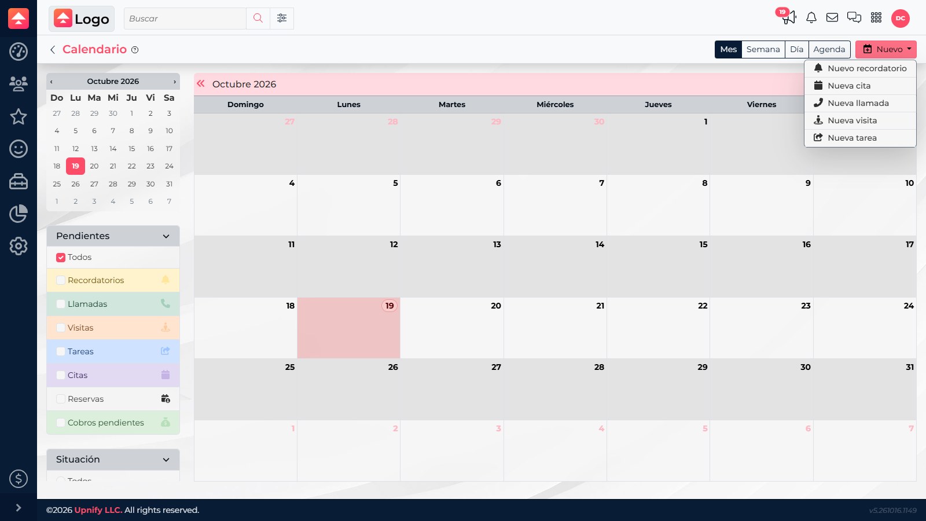Image resolution: width=926 pixels, height=521 pixels.
Task: Click the search magnifier button
Action: coord(258,19)
